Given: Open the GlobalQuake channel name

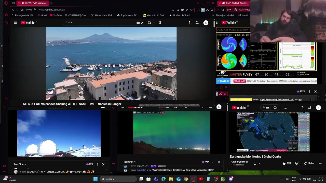Looking at the screenshot, I should point(238,162).
